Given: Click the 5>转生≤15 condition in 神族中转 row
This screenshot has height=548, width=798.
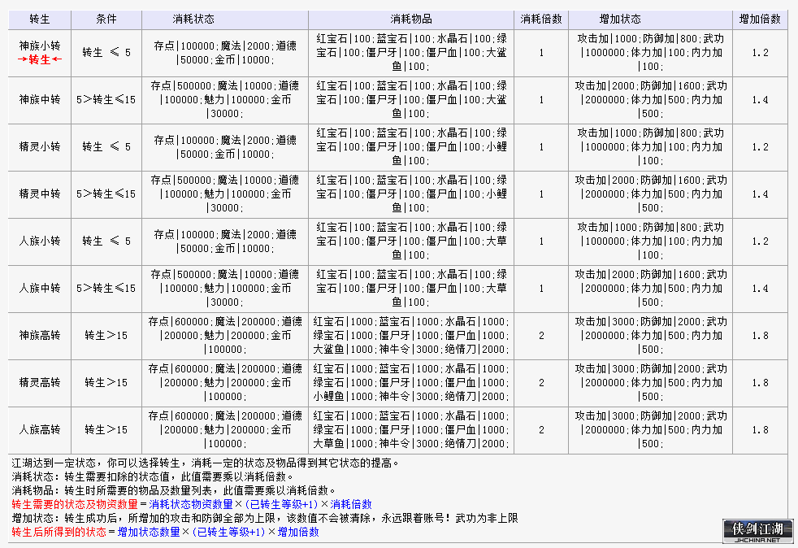Looking at the screenshot, I should pyautogui.click(x=106, y=100).
